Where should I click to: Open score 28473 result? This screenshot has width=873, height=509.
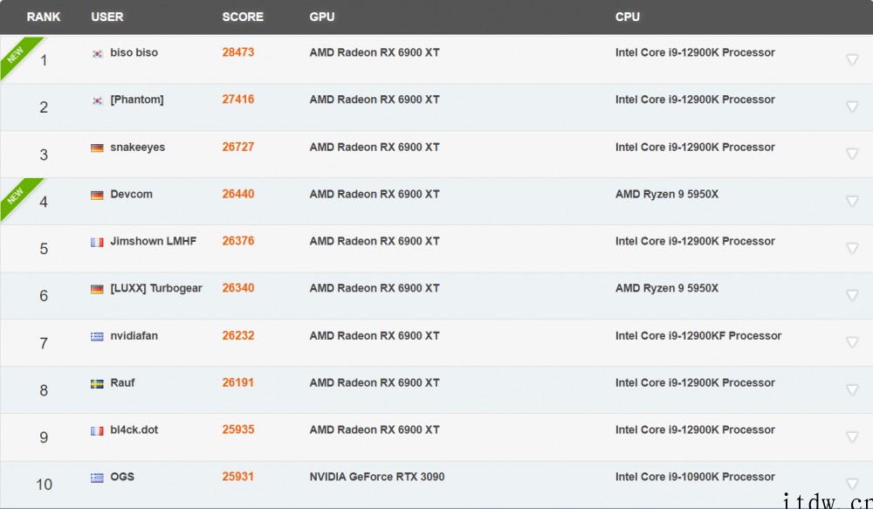pyautogui.click(x=238, y=52)
